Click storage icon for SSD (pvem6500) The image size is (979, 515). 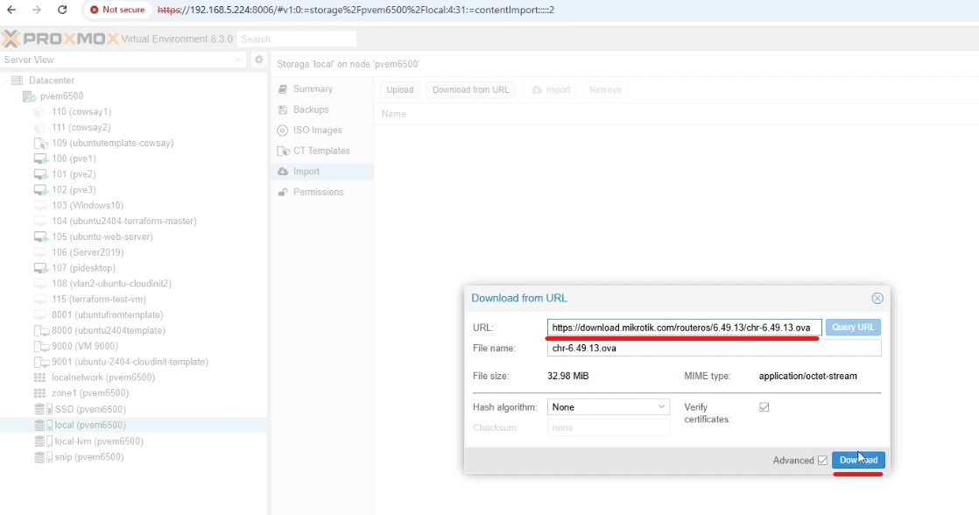pyautogui.click(x=43, y=409)
